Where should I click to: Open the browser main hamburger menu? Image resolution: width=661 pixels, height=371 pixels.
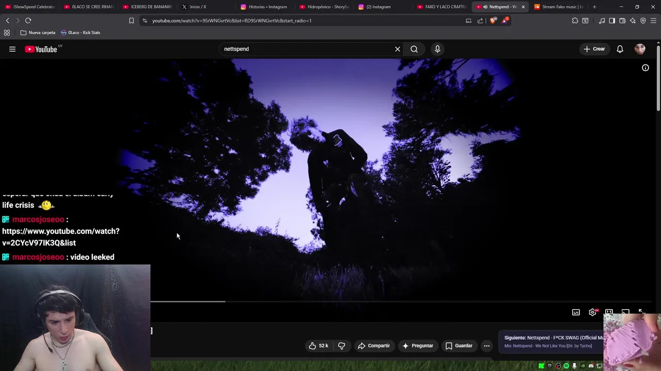click(654, 21)
